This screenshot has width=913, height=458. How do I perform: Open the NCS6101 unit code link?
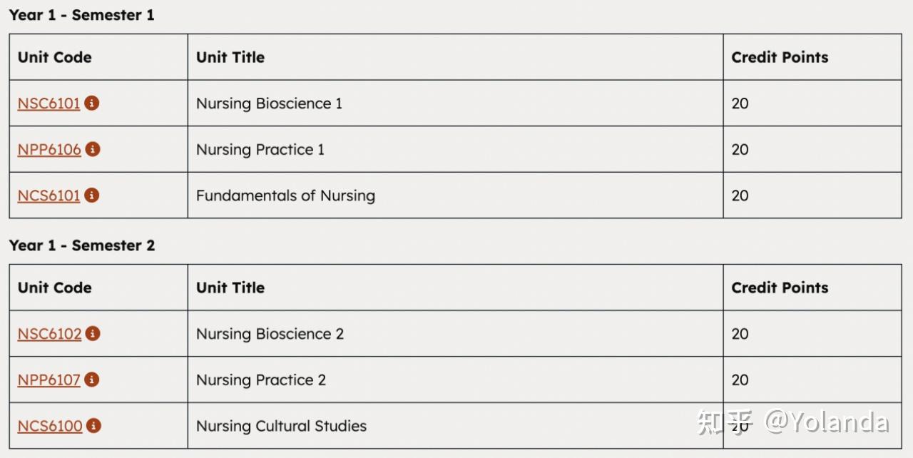[49, 195]
